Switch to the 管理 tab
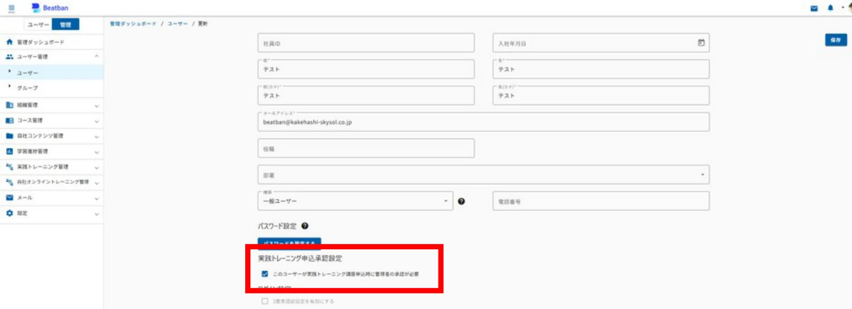The image size is (852, 309). click(66, 24)
